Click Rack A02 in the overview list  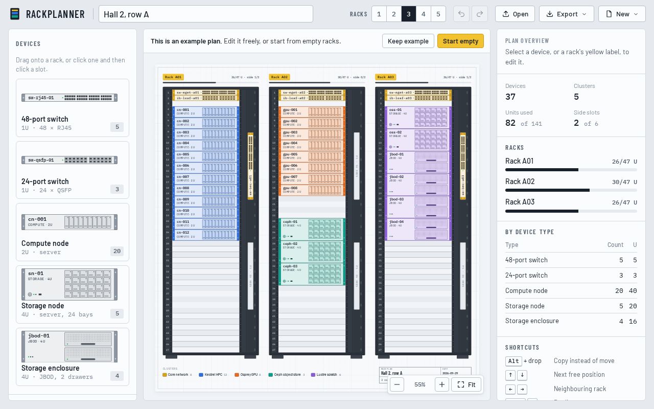[571, 186]
